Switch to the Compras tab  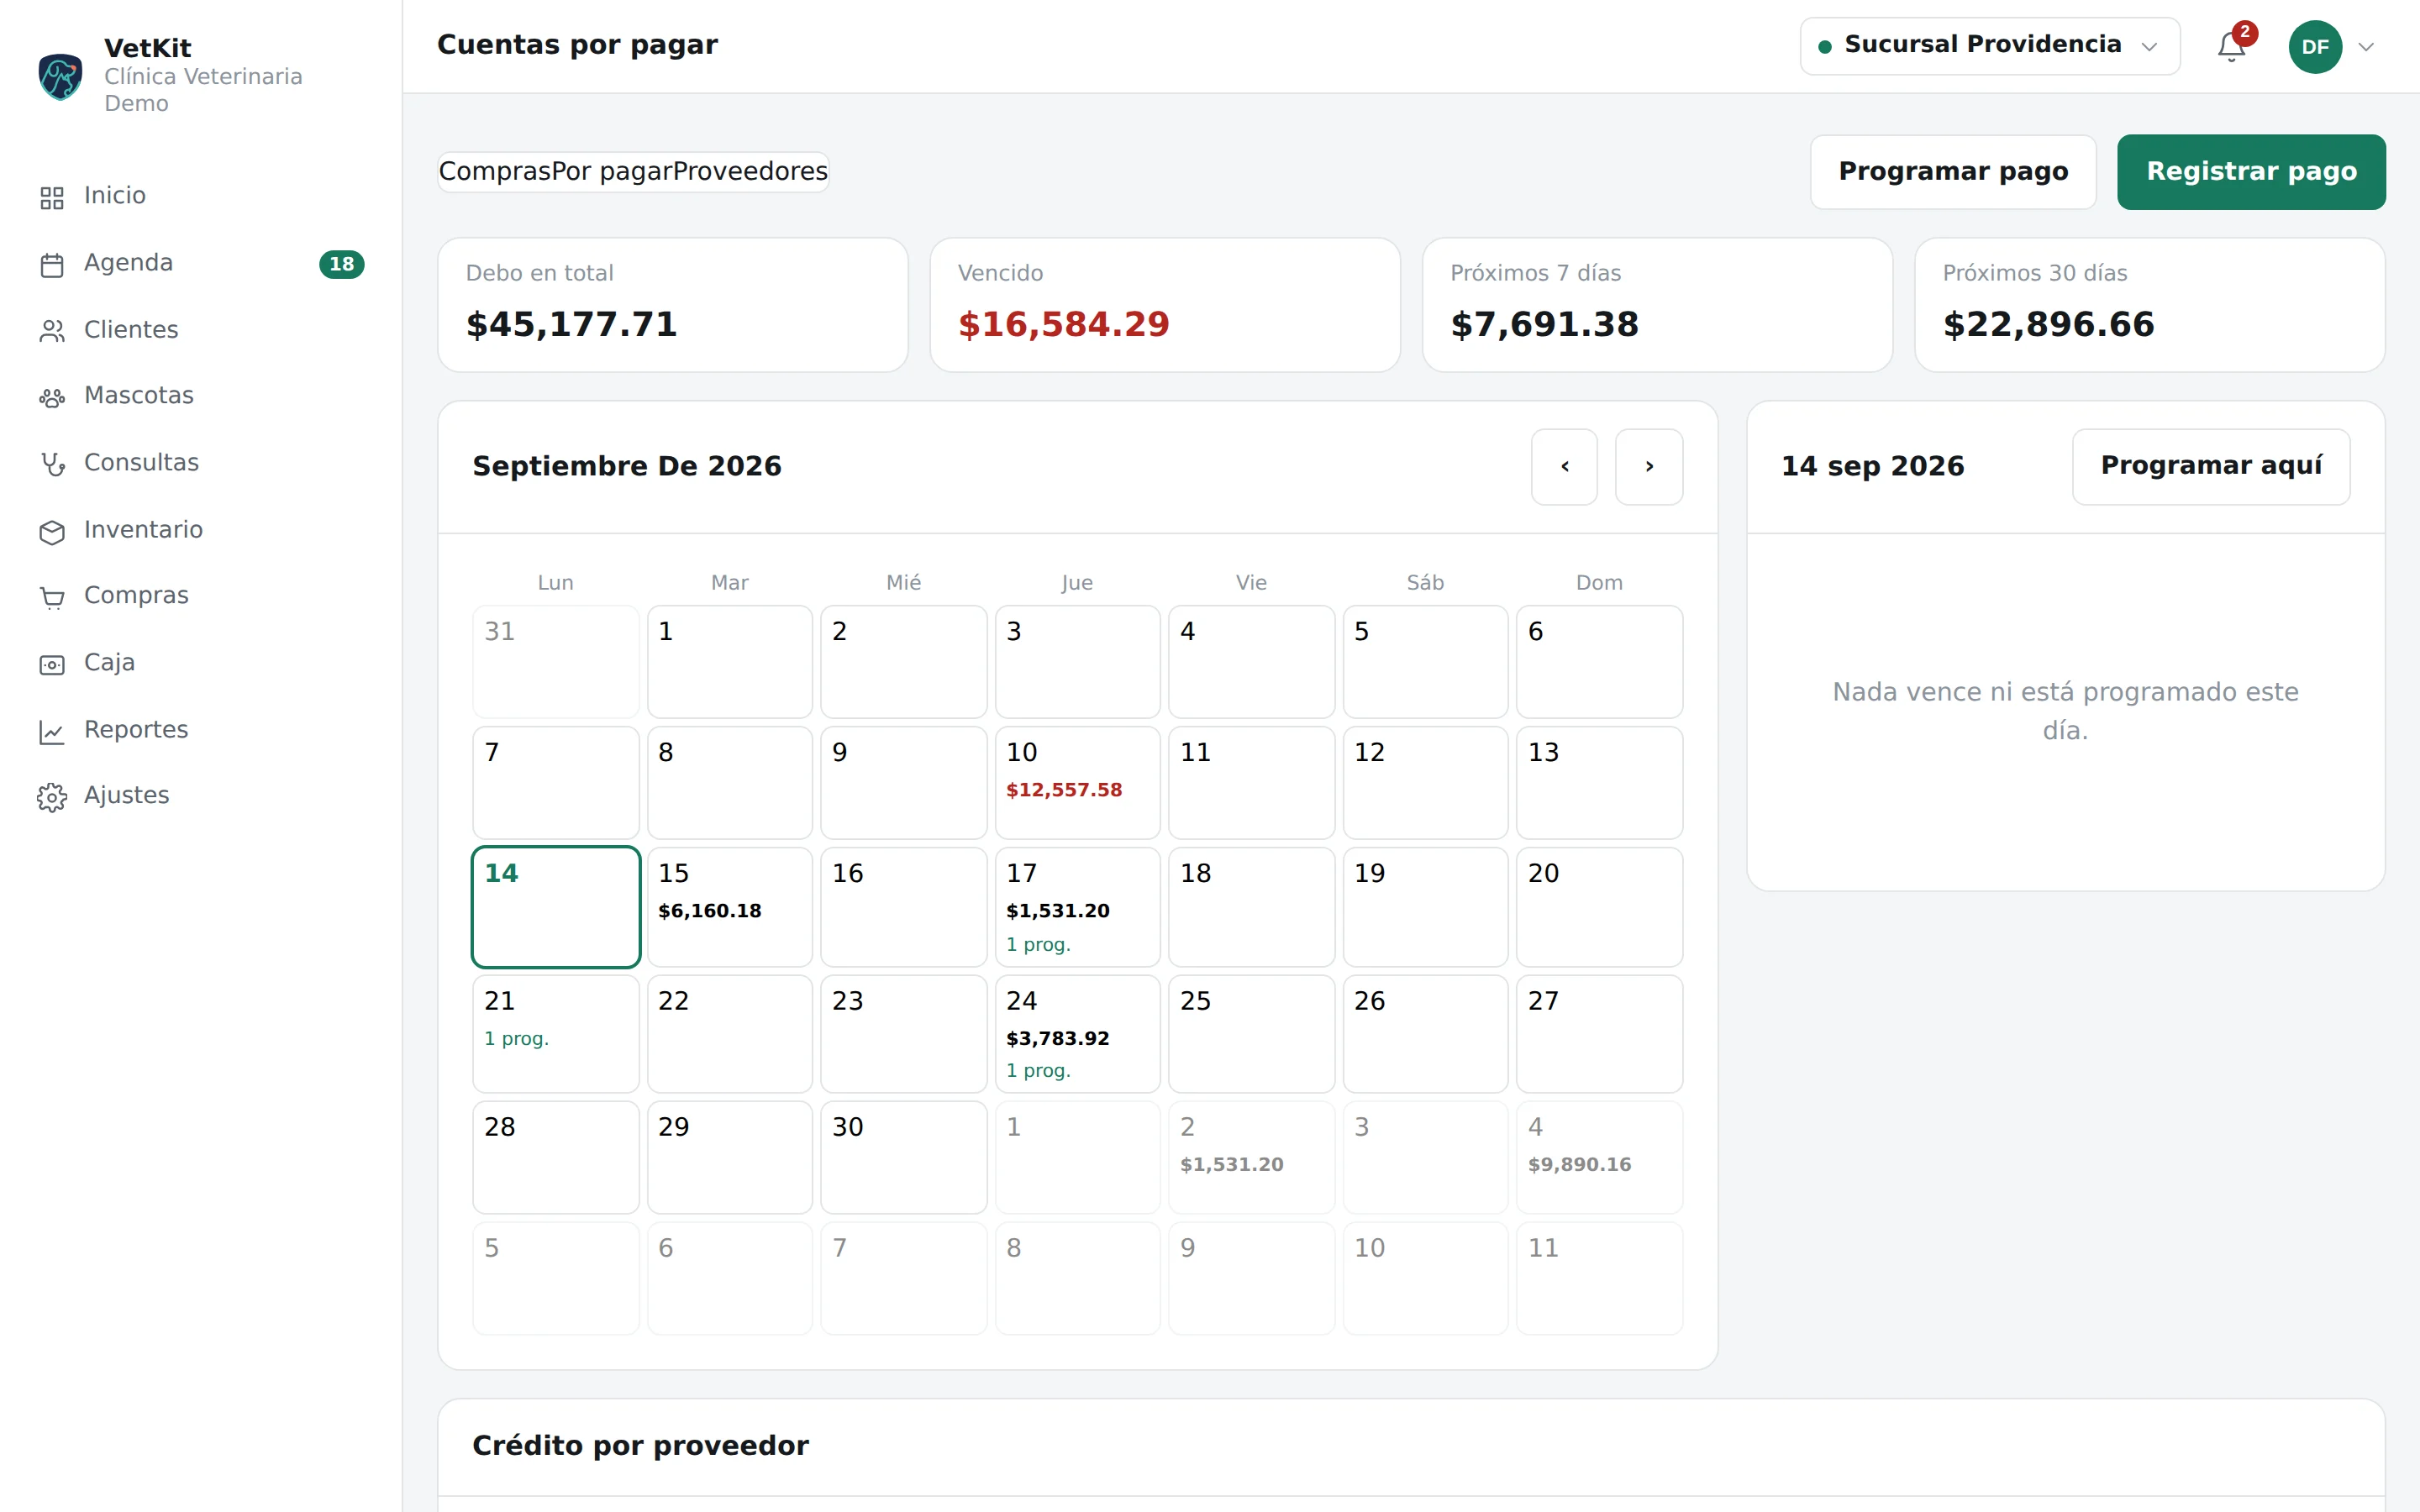click(x=495, y=172)
